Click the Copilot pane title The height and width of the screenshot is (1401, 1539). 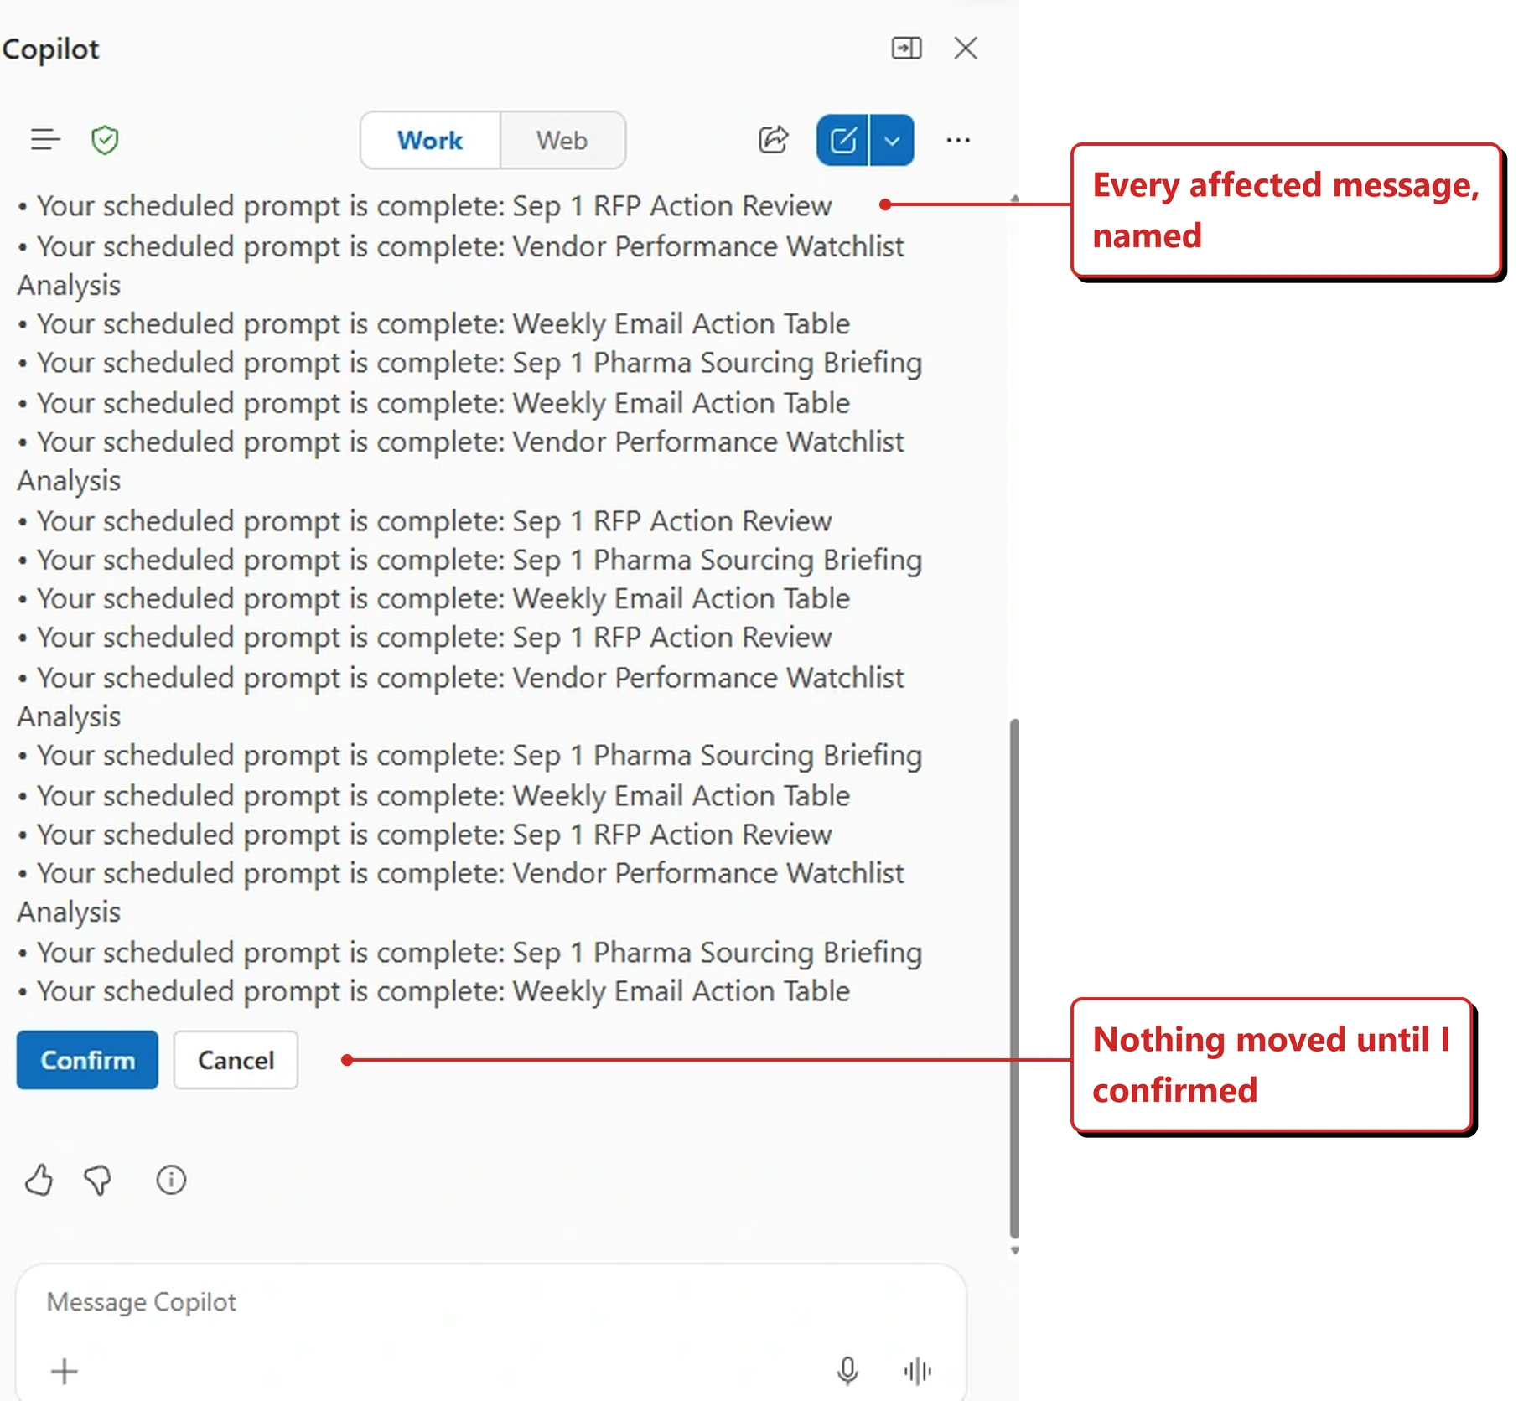(50, 49)
